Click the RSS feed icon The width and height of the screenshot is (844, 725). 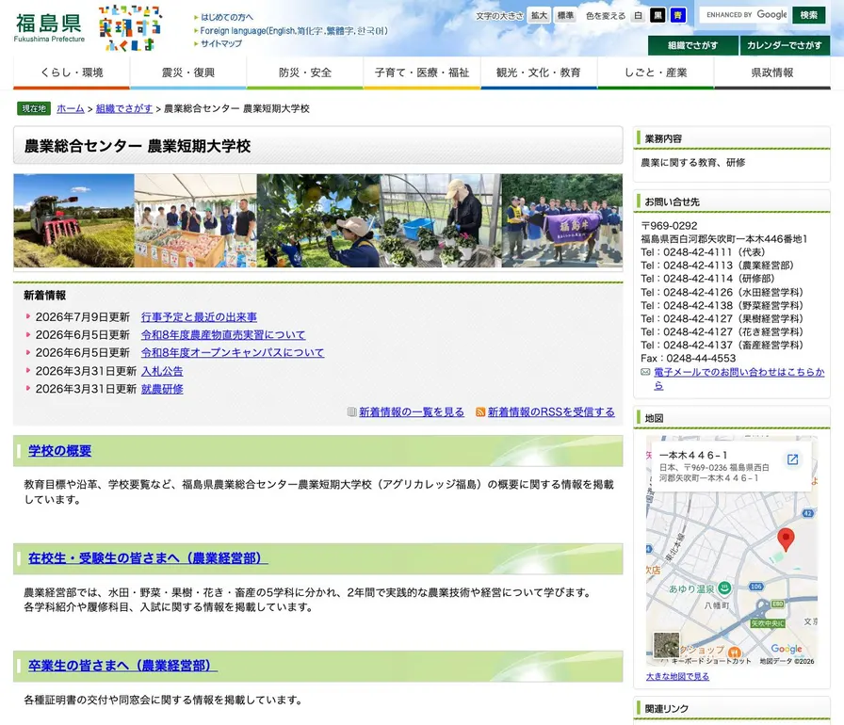(480, 412)
